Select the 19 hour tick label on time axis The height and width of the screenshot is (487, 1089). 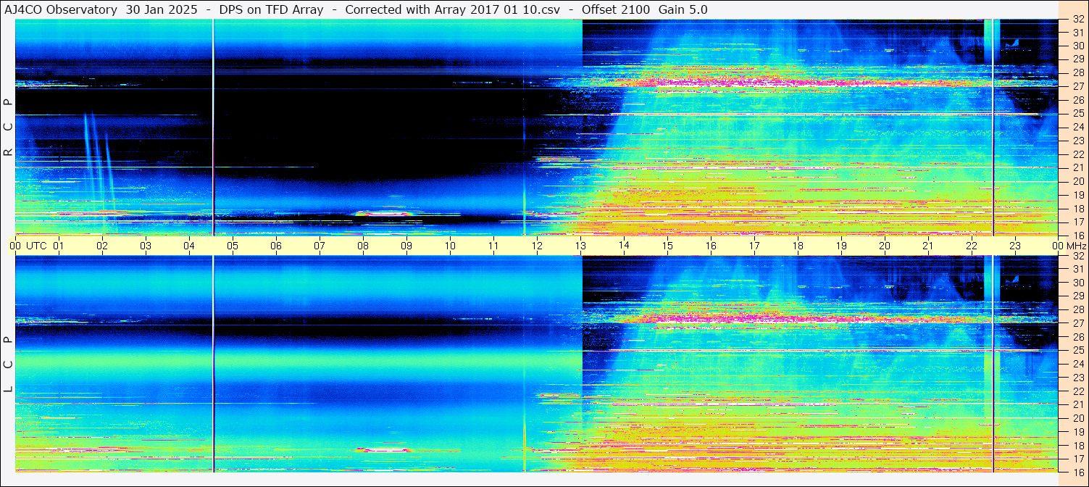tap(841, 246)
